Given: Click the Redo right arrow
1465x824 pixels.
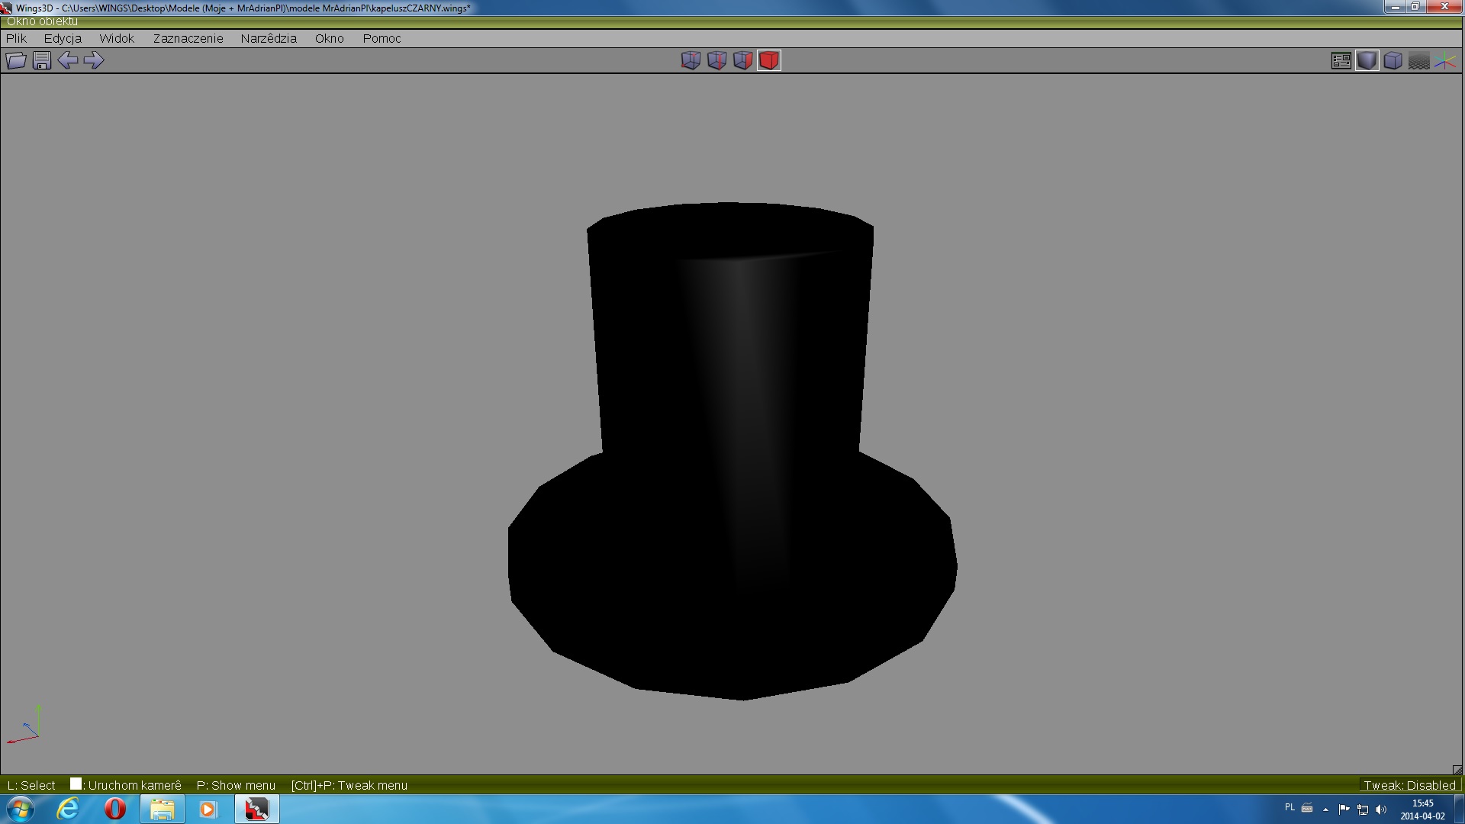Looking at the screenshot, I should 94,60.
